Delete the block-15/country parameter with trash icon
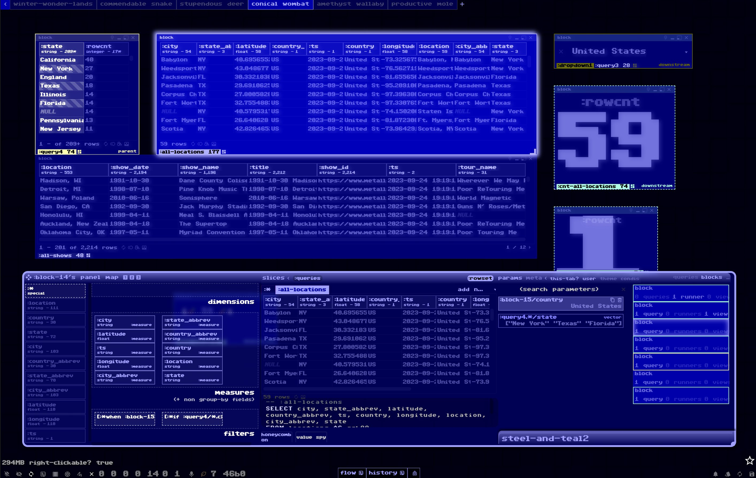The image size is (756, 478). tap(620, 300)
